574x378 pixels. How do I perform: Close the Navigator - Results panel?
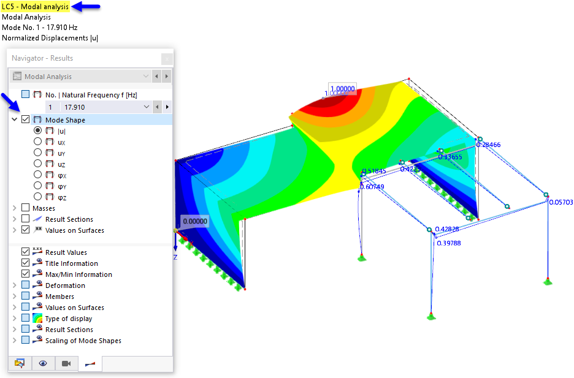pyautogui.click(x=167, y=58)
